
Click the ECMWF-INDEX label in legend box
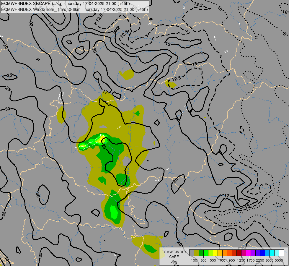click(174, 252)
